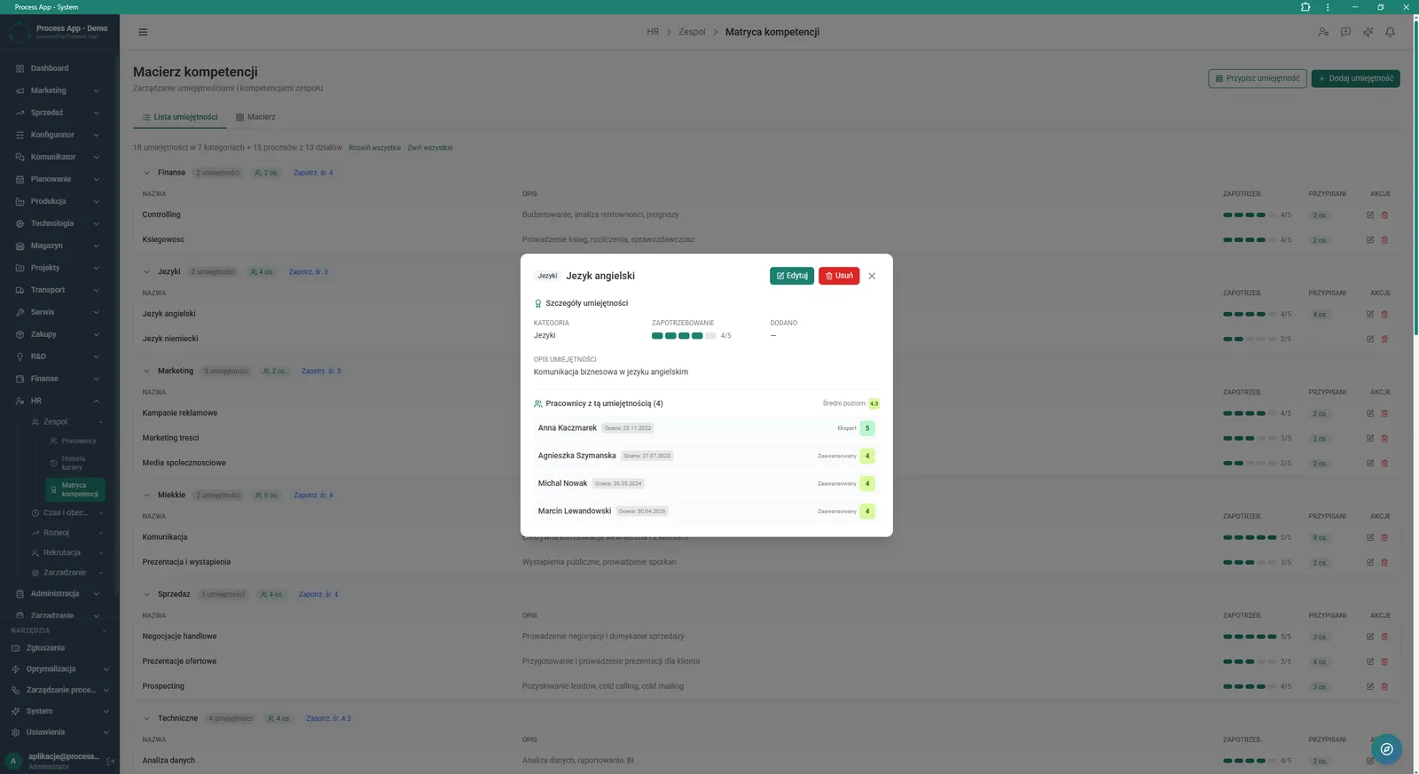The width and height of the screenshot is (1419, 774).
Task: Collapse the Jezyki category group
Action: pyautogui.click(x=147, y=272)
